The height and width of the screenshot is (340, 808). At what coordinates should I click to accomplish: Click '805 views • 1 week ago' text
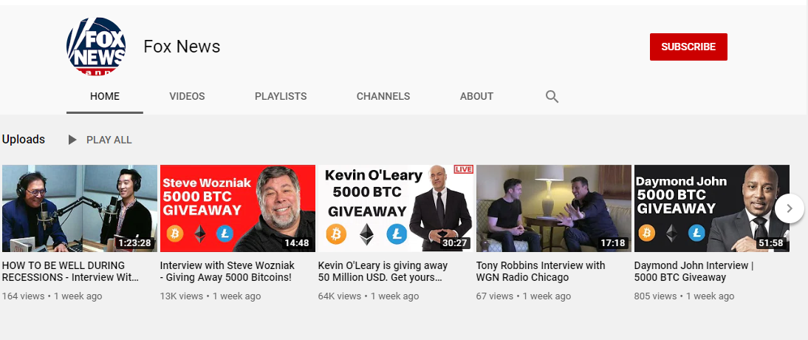point(685,296)
